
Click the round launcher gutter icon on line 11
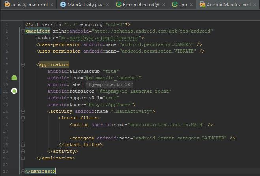[x=14, y=91]
